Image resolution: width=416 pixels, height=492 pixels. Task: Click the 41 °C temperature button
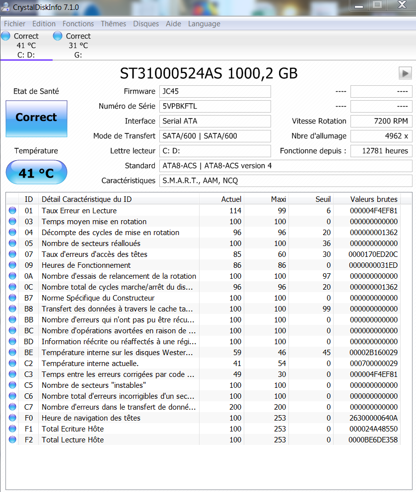click(x=36, y=172)
